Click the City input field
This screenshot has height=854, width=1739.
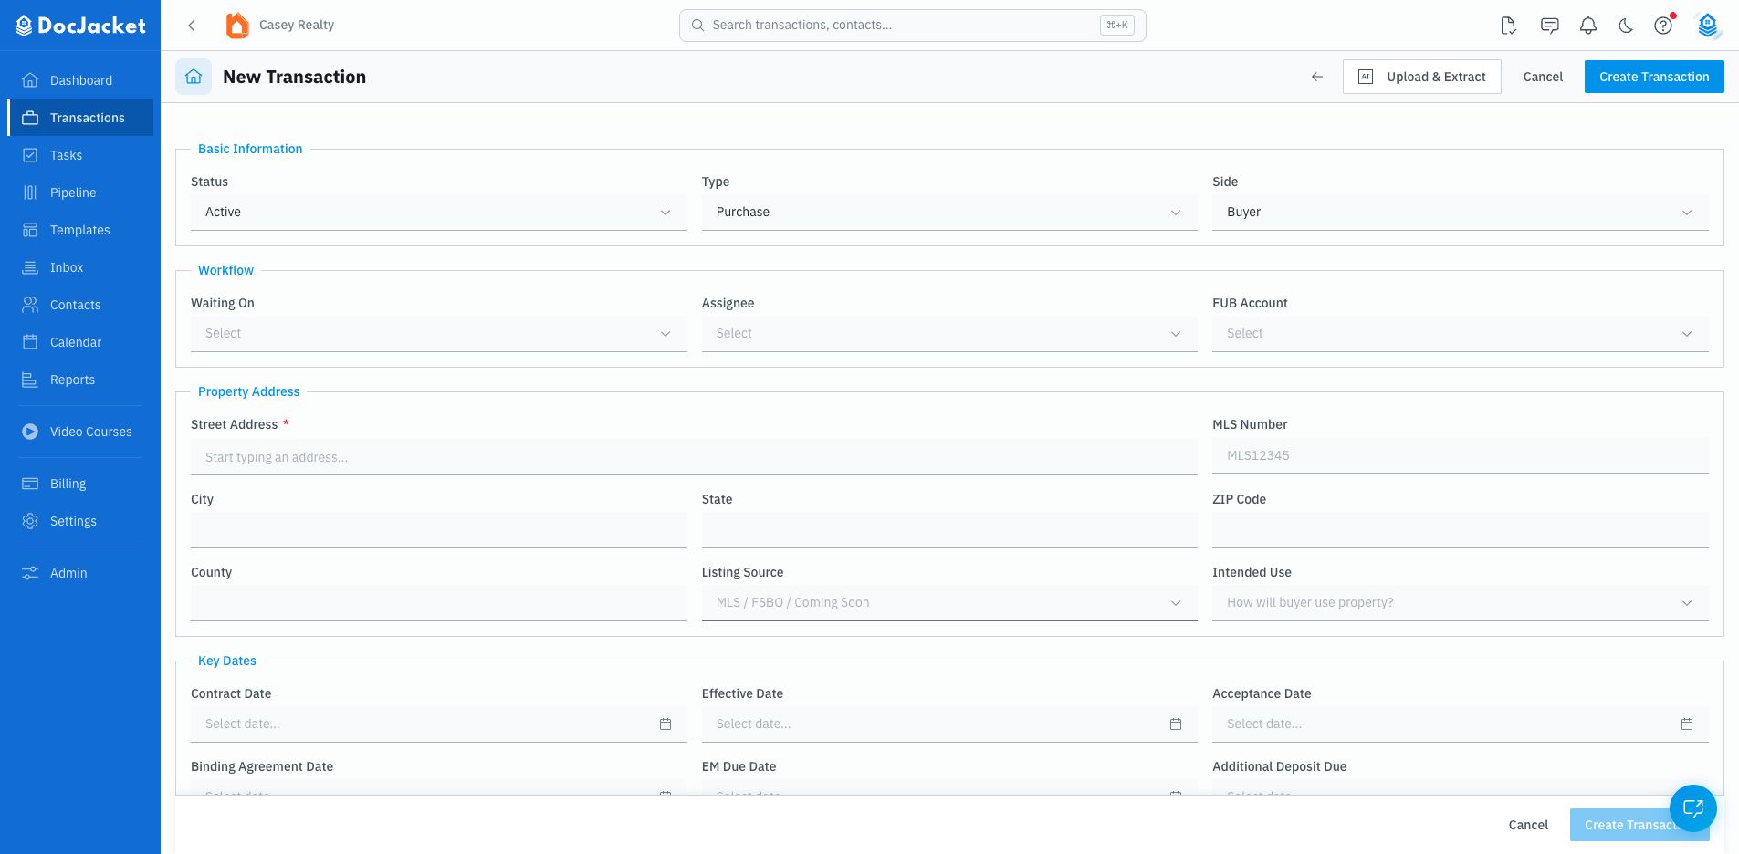click(x=438, y=530)
